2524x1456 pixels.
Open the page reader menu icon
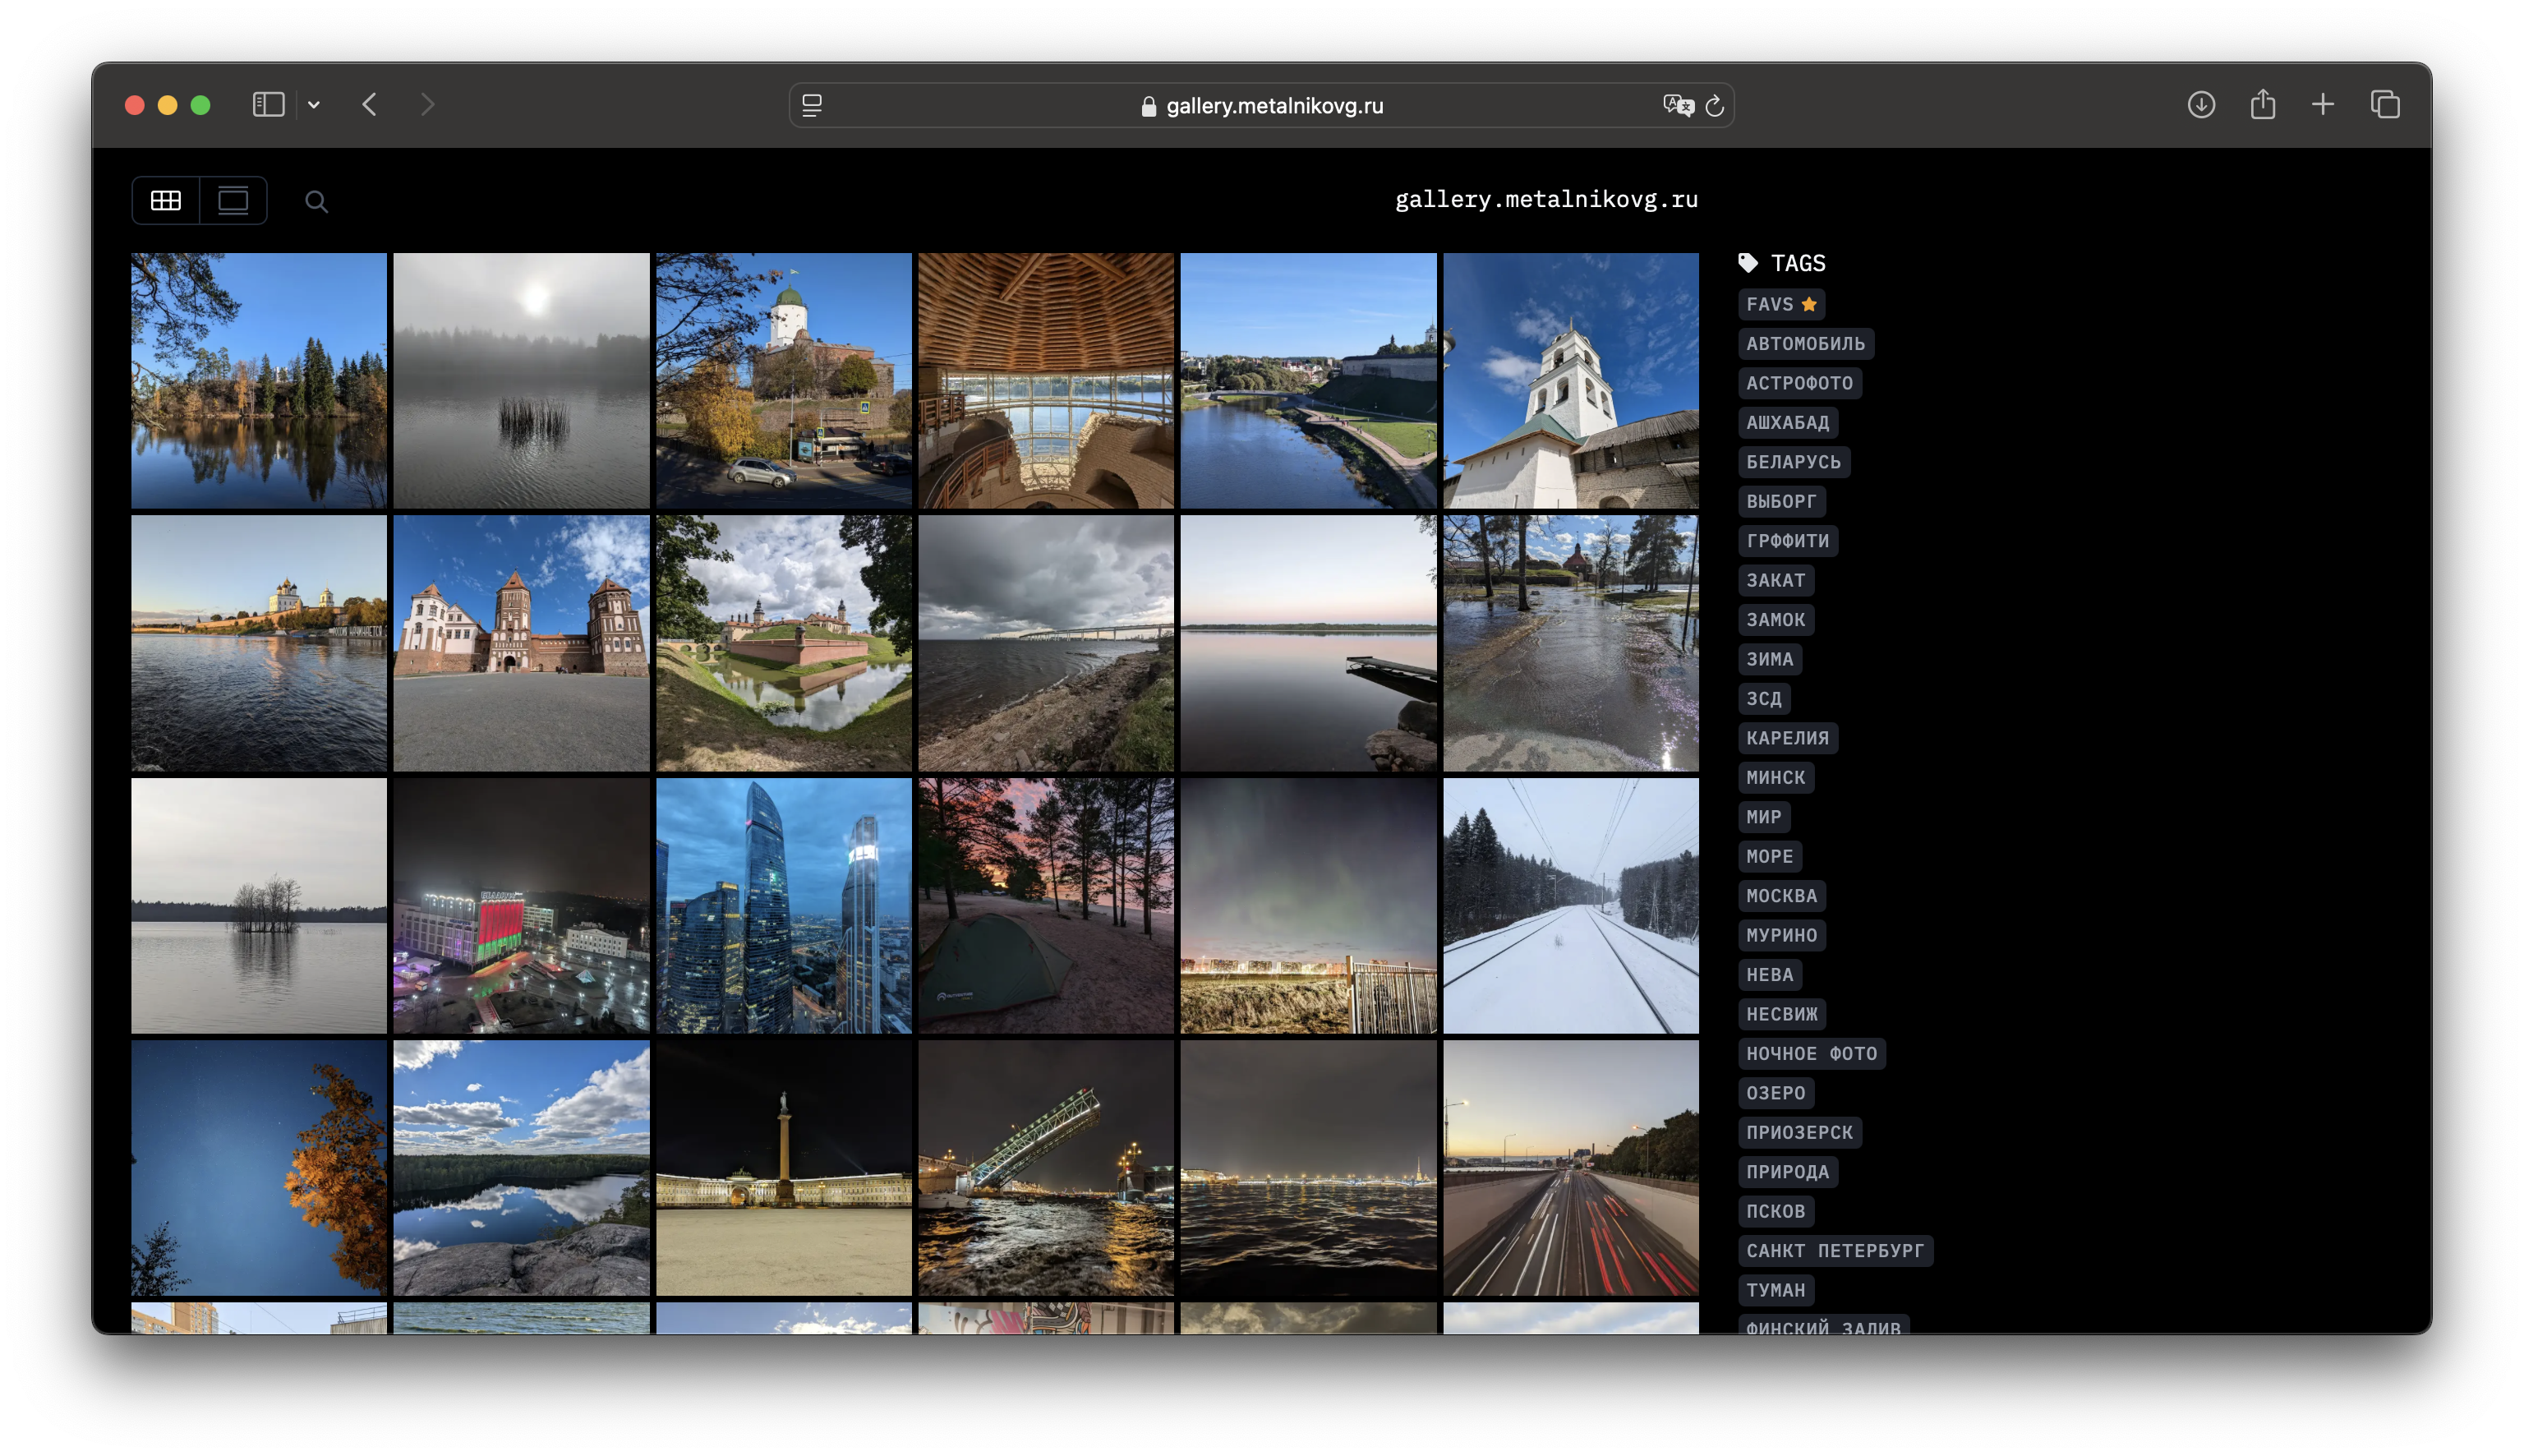pyautogui.click(x=812, y=106)
